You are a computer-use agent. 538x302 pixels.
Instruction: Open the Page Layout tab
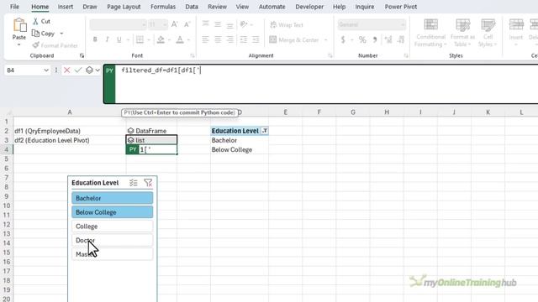pyautogui.click(x=124, y=7)
